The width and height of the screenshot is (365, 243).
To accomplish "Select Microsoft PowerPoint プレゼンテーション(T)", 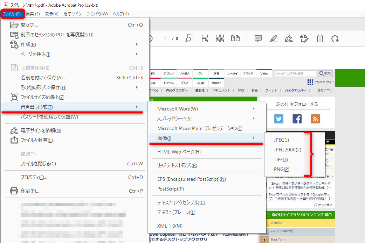I will [200, 128].
